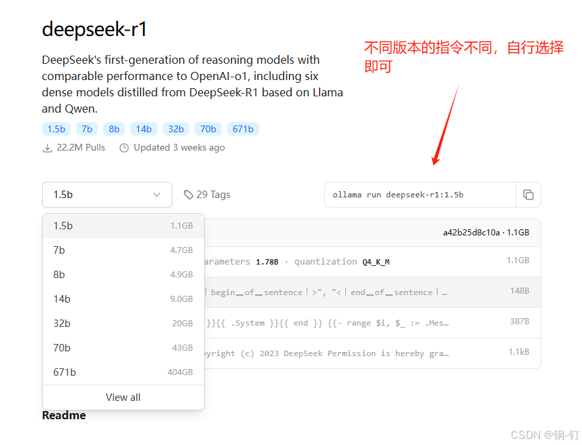Click the download icon beside 22.2M Pulls
This screenshot has width=582, height=445.
coord(47,148)
